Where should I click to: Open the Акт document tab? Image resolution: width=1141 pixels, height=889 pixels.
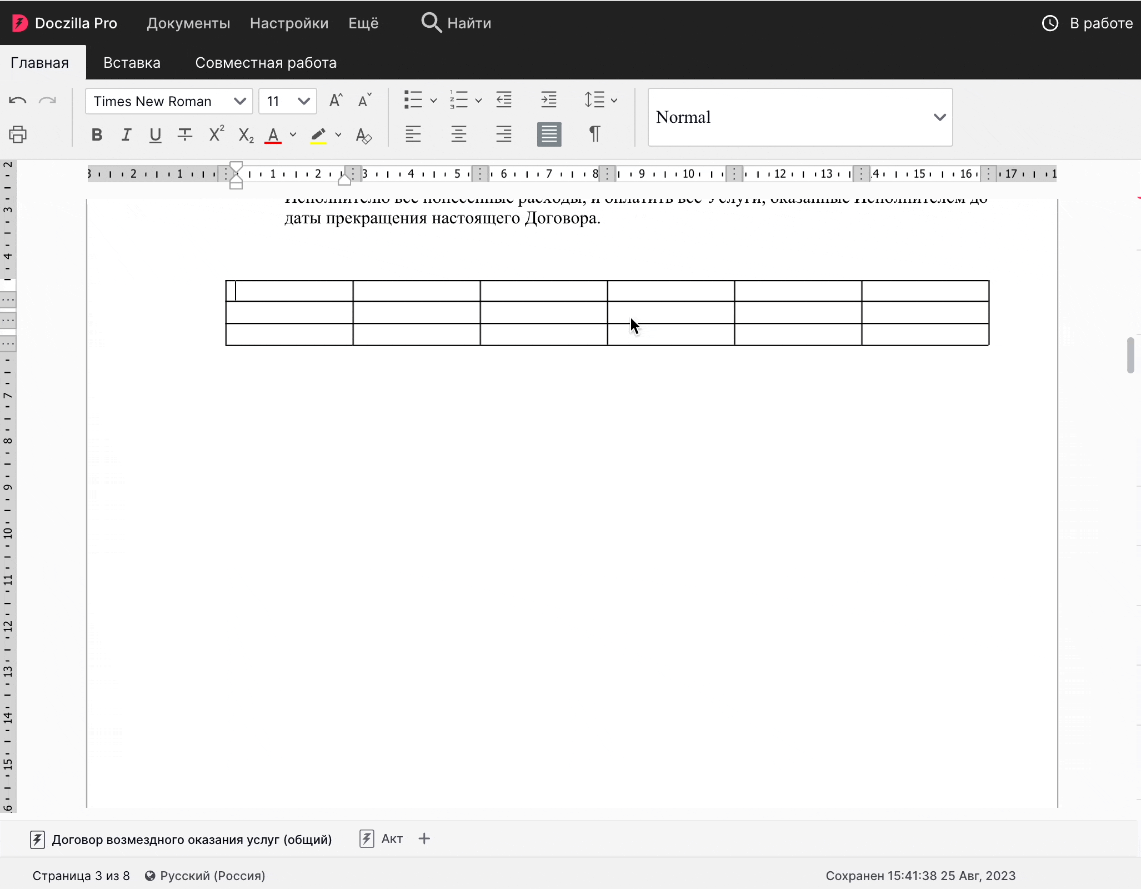pos(382,839)
